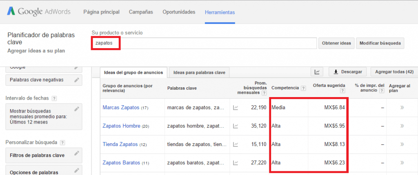Go to the Oportunidades tab
Screen dimensions: 418x175
(179, 12)
